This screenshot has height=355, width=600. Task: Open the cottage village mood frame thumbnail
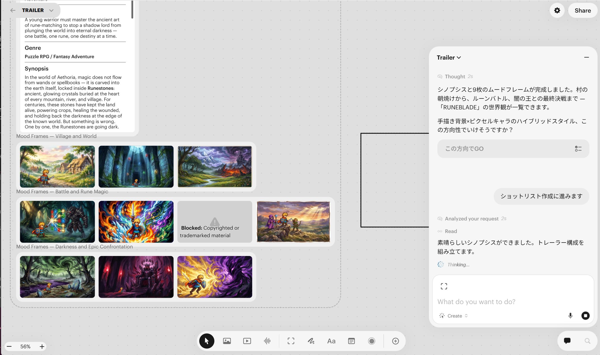click(57, 166)
